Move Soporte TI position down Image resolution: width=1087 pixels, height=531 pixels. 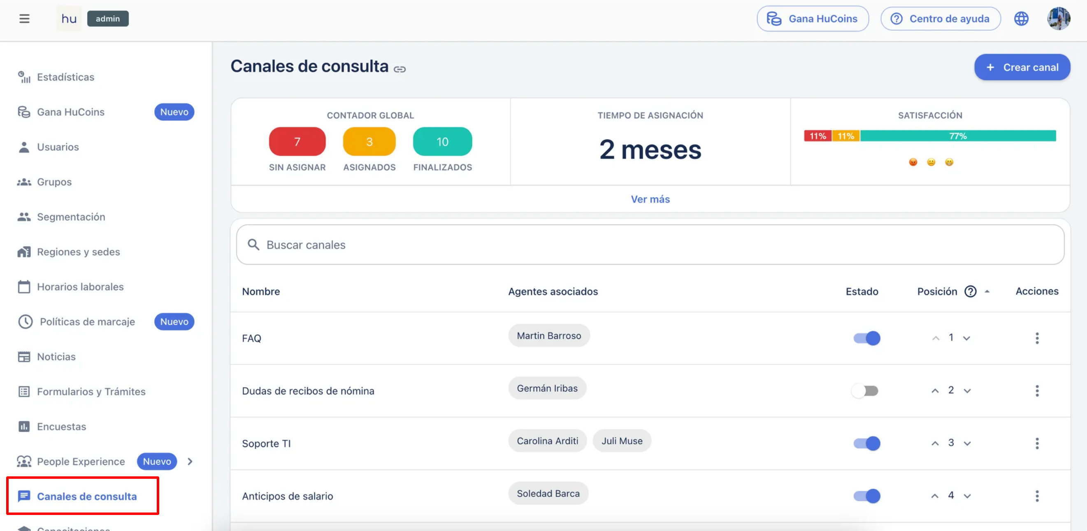967,443
